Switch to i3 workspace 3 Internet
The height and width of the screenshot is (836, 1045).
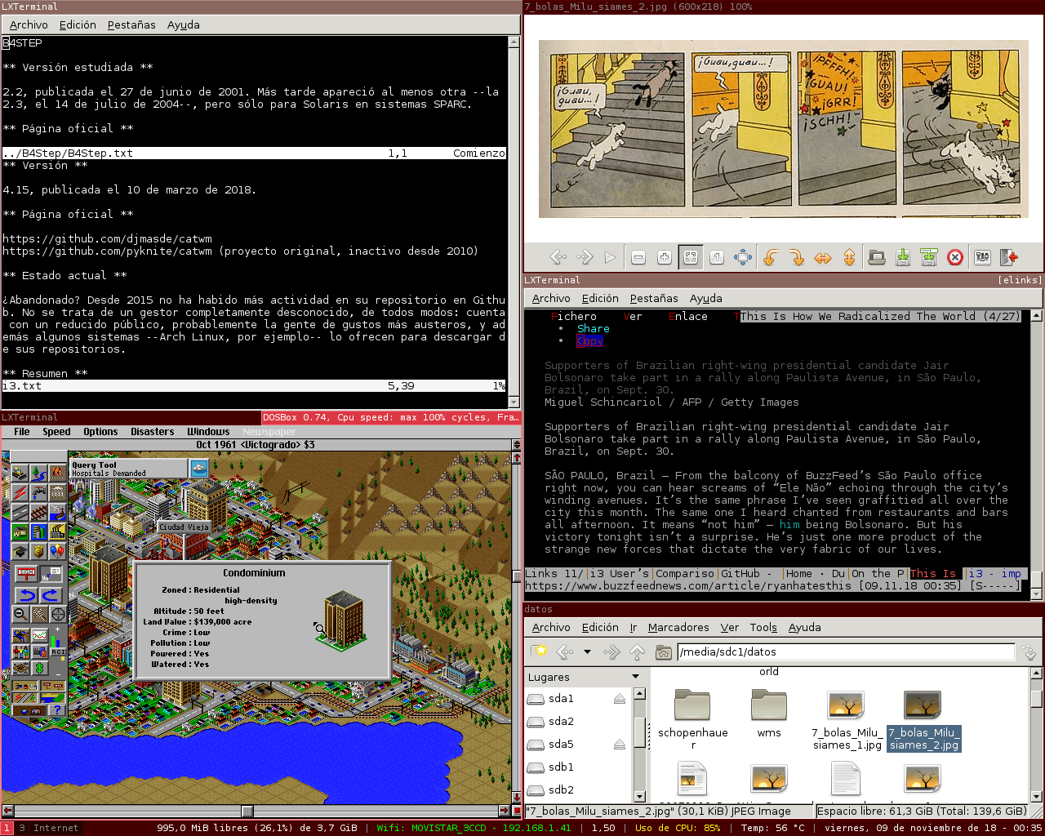click(x=49, y=828)
